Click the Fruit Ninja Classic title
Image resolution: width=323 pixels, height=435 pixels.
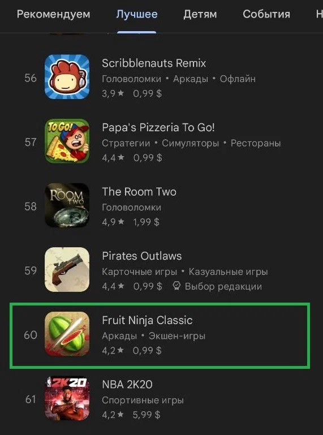[x=147, y=320]
